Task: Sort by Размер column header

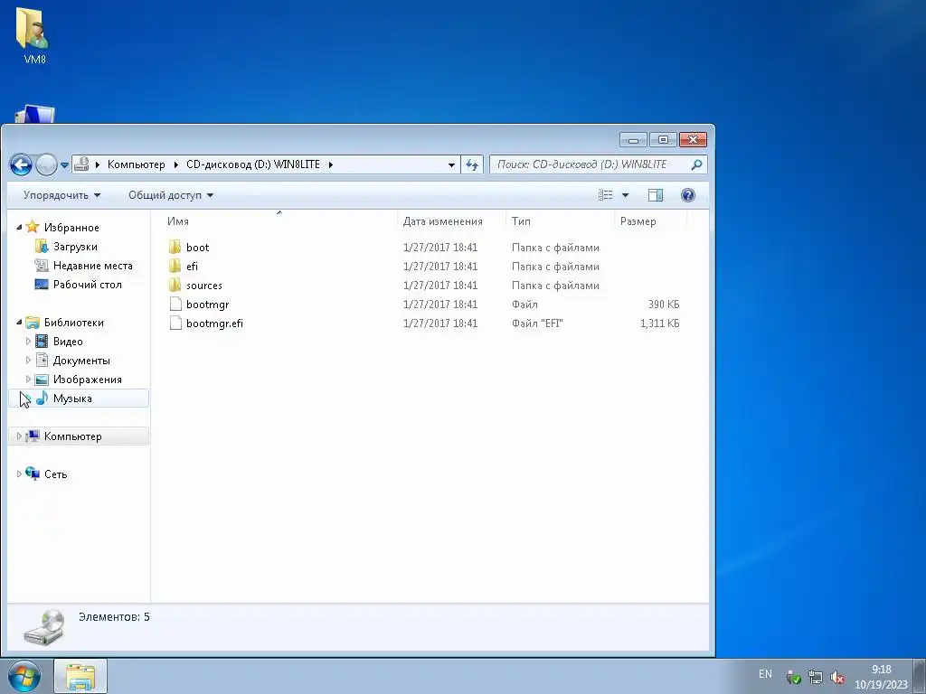Action: click(638, 221)
